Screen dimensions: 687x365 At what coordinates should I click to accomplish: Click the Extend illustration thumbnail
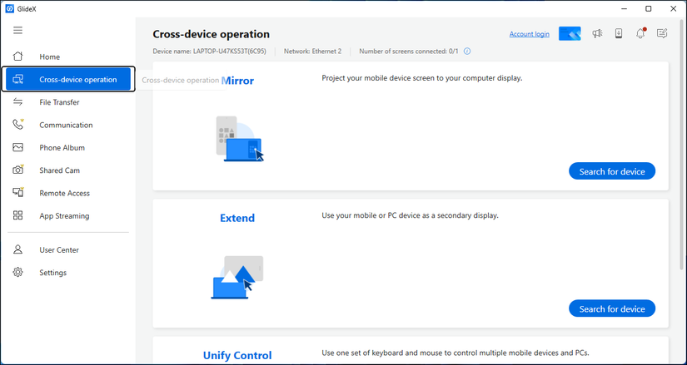[237, 278]
